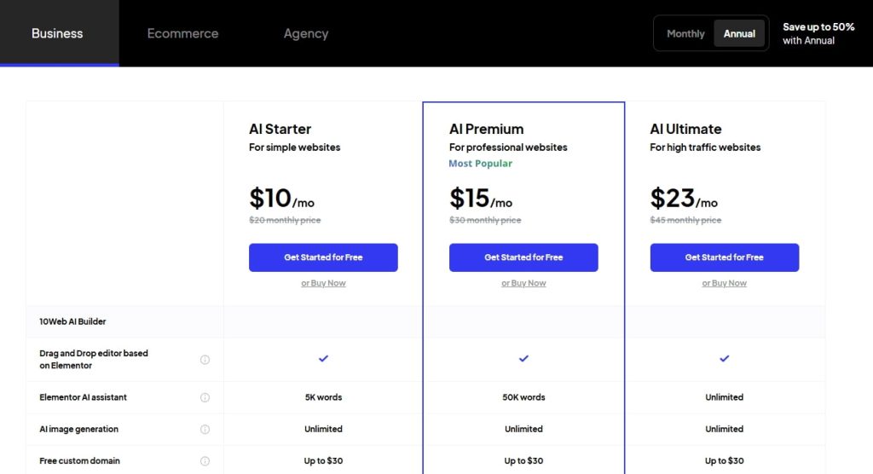
Task: Click the AI Premium plan title
Action: point(486,130)
